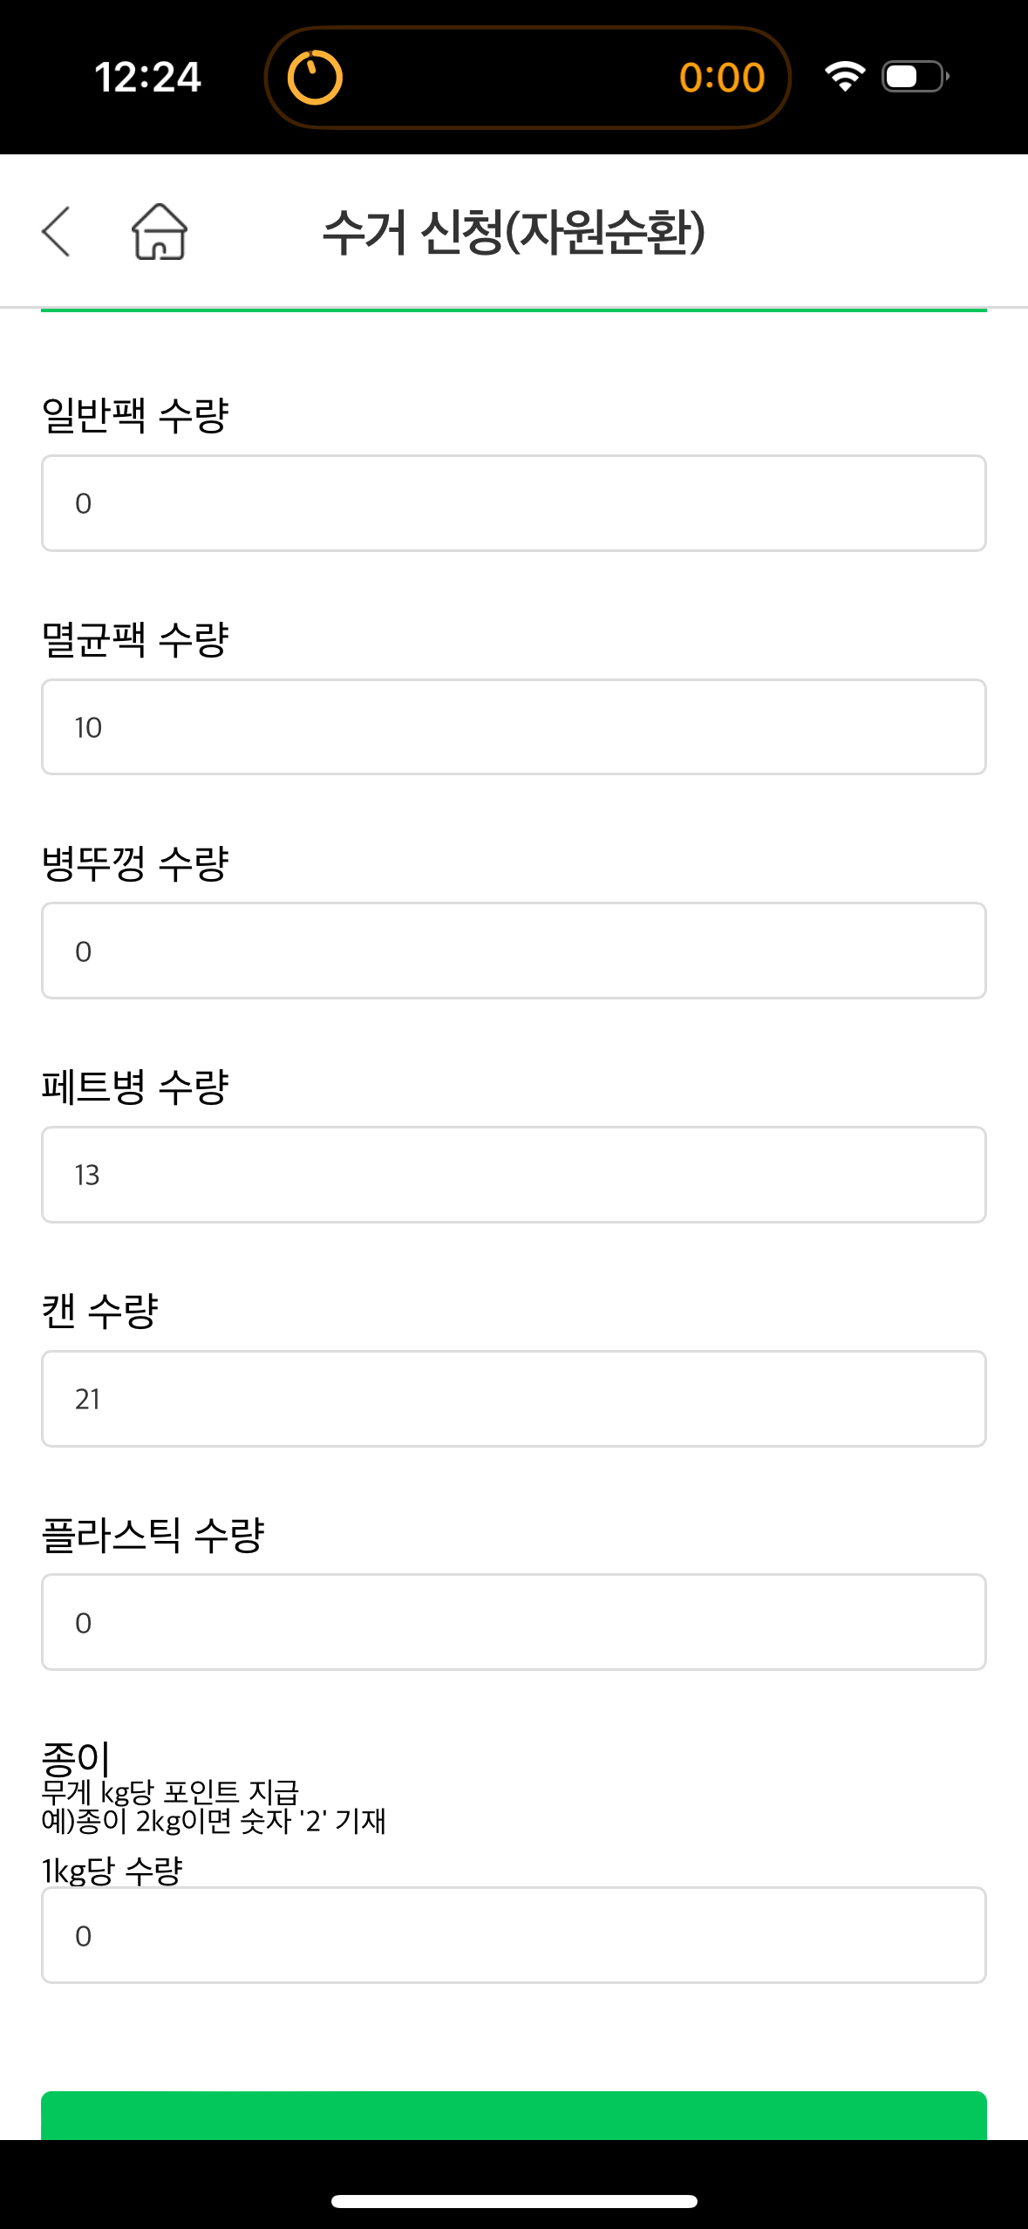The width and height of the screenshot is (1028, 2229).
Task: Click the 종이 1kg당 수량 input field
Action: [514, 1935]
